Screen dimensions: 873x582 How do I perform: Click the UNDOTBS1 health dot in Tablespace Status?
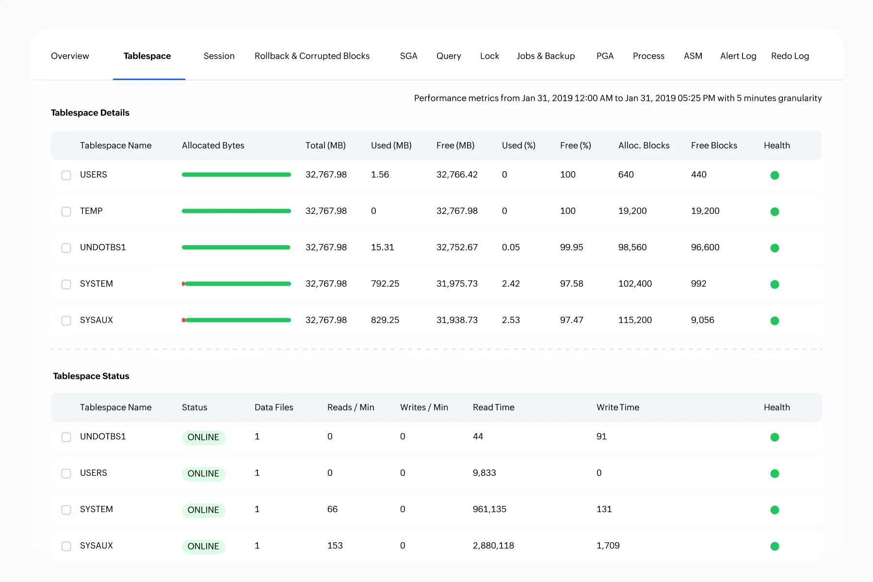(775, 437)
